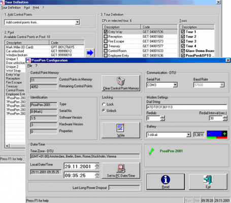The width and height of the screenshot is (231, 203).
Task: Select Mark Miller (ID Card) in Pool
Action: [45, 47]
